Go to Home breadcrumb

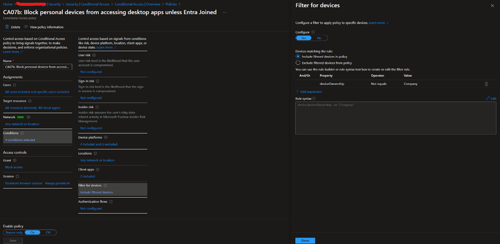tap(7, 4)
